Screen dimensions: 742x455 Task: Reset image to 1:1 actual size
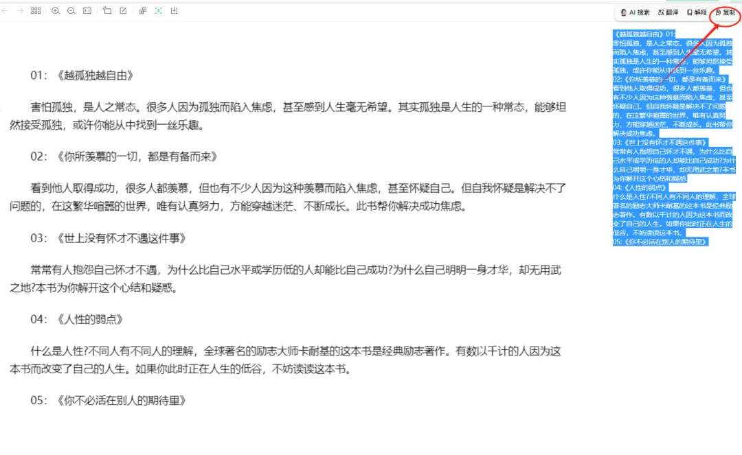pyautogui.click(x=87, y=10)
